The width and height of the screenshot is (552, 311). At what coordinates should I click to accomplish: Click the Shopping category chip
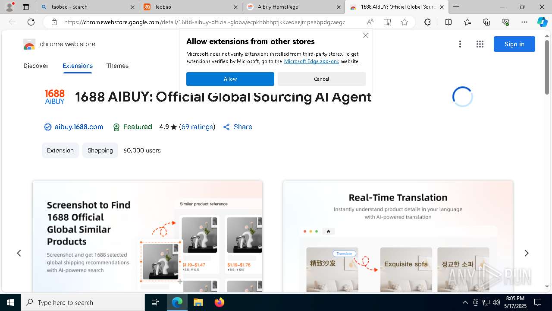click(x=100, y=150)
